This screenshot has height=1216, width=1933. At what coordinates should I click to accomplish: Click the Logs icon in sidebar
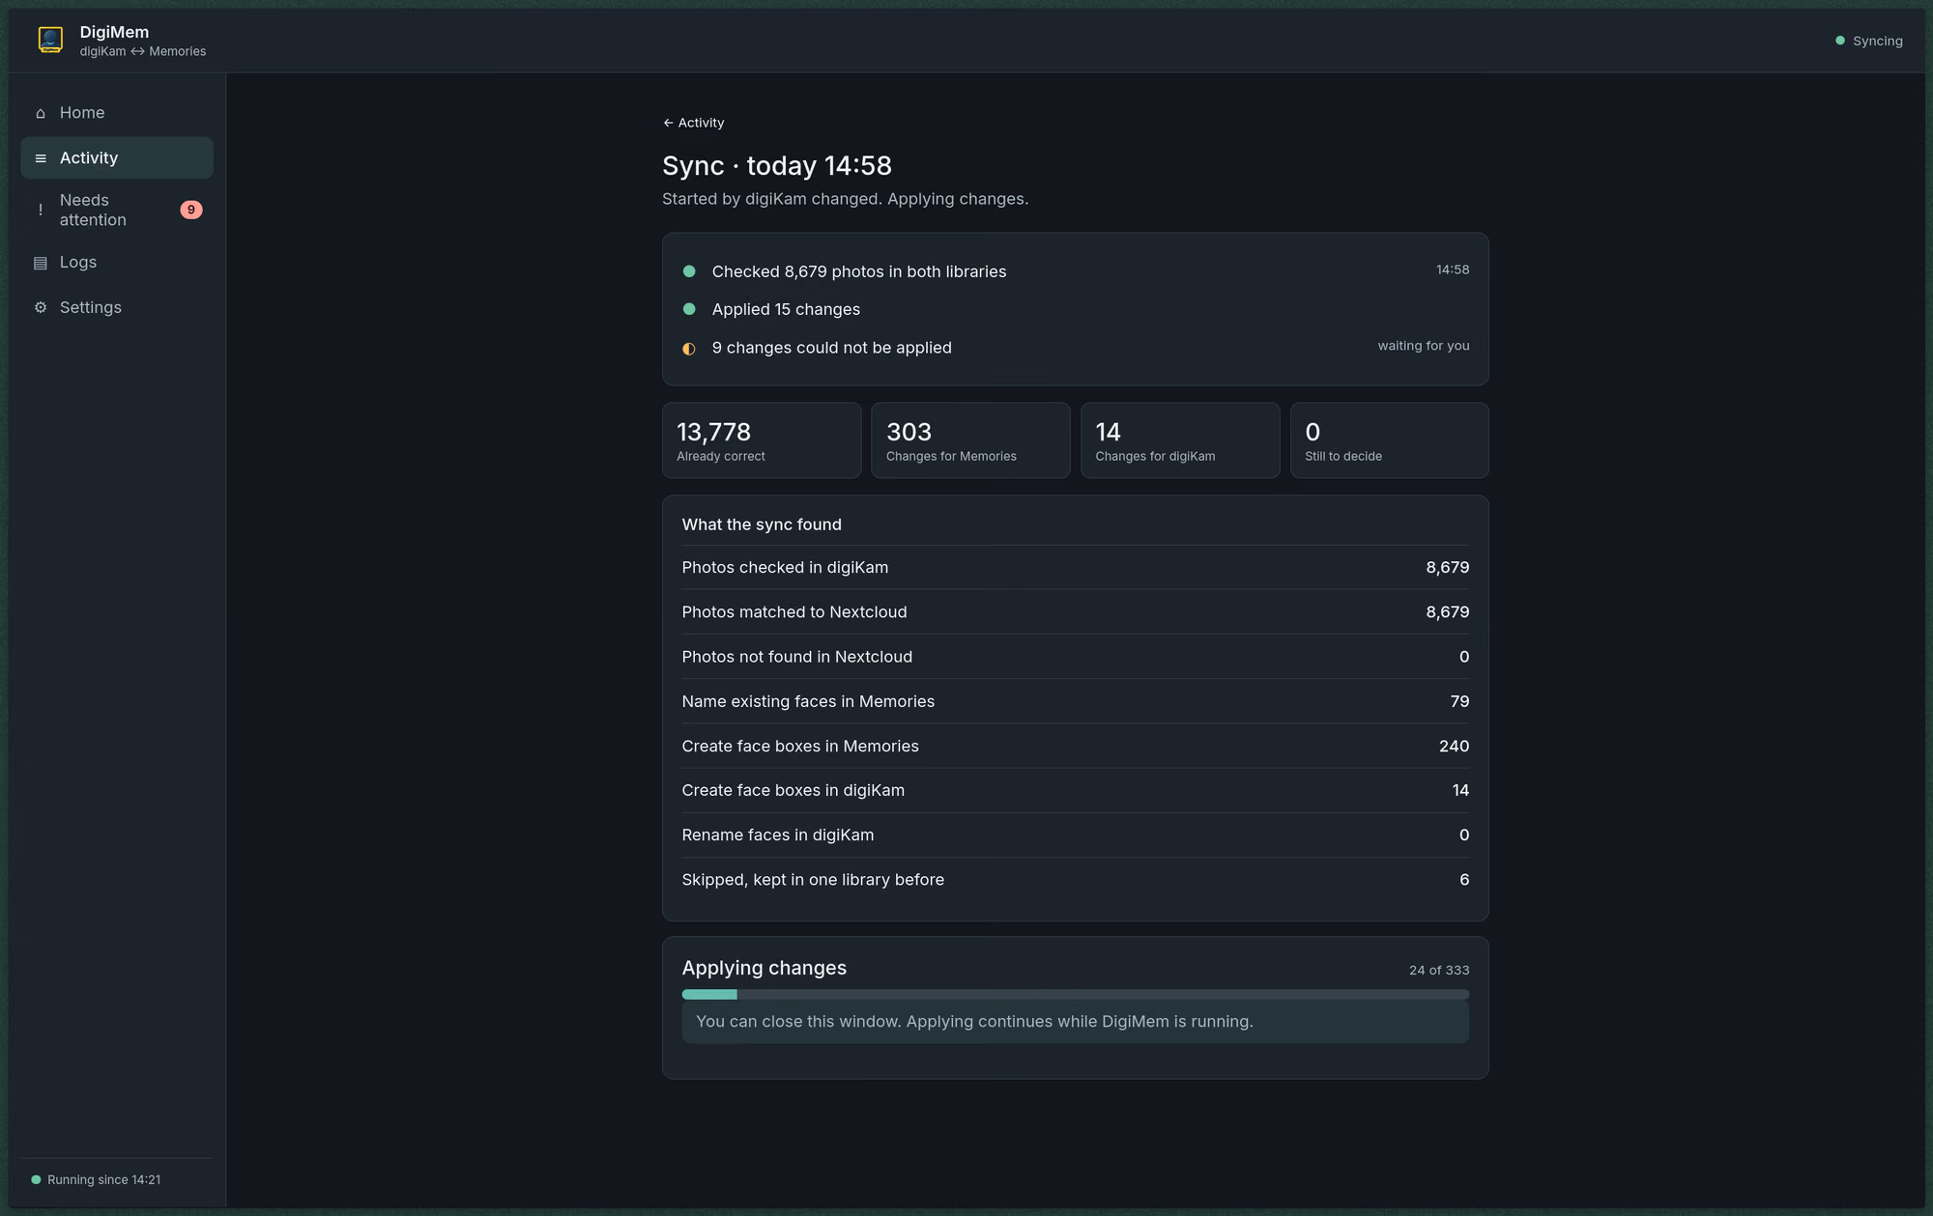(41, 263)
